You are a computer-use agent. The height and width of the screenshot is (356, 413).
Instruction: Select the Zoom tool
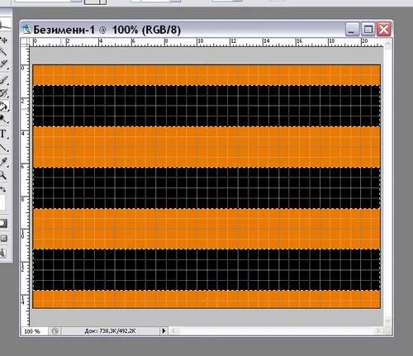3,175
